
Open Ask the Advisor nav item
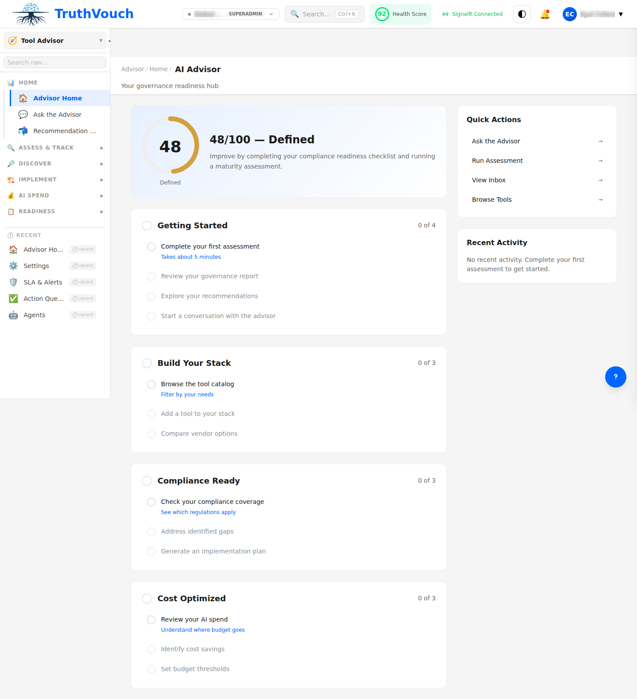[60, 115]
